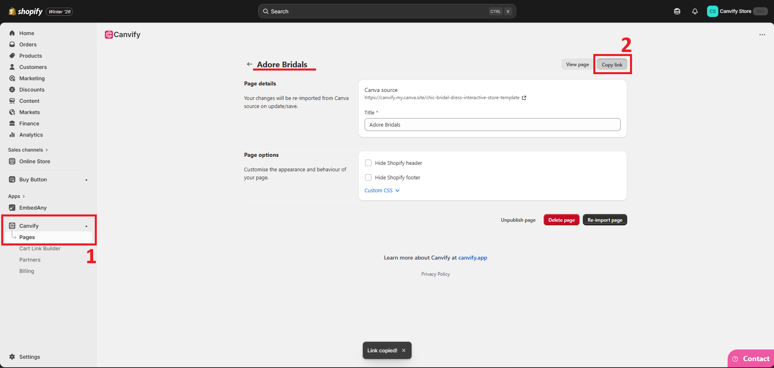Open the notification bell

click(x=695, y=11)
